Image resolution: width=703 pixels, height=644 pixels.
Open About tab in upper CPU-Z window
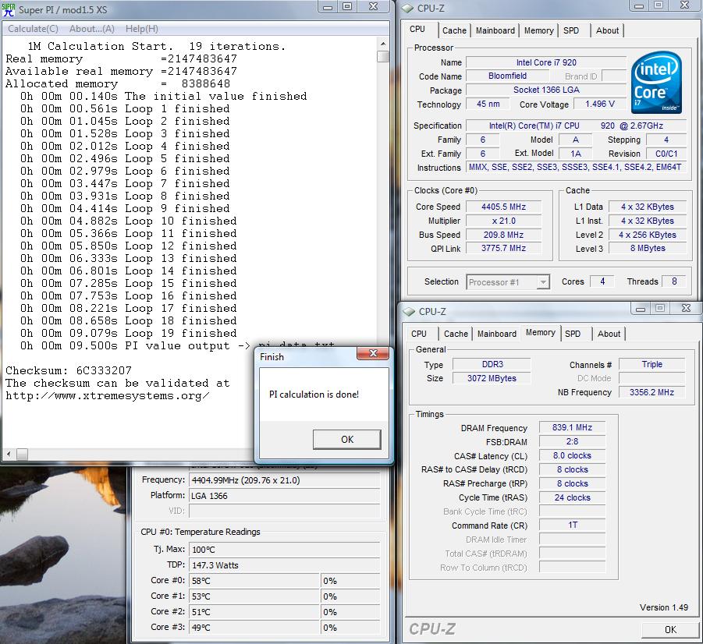(607, 30)
